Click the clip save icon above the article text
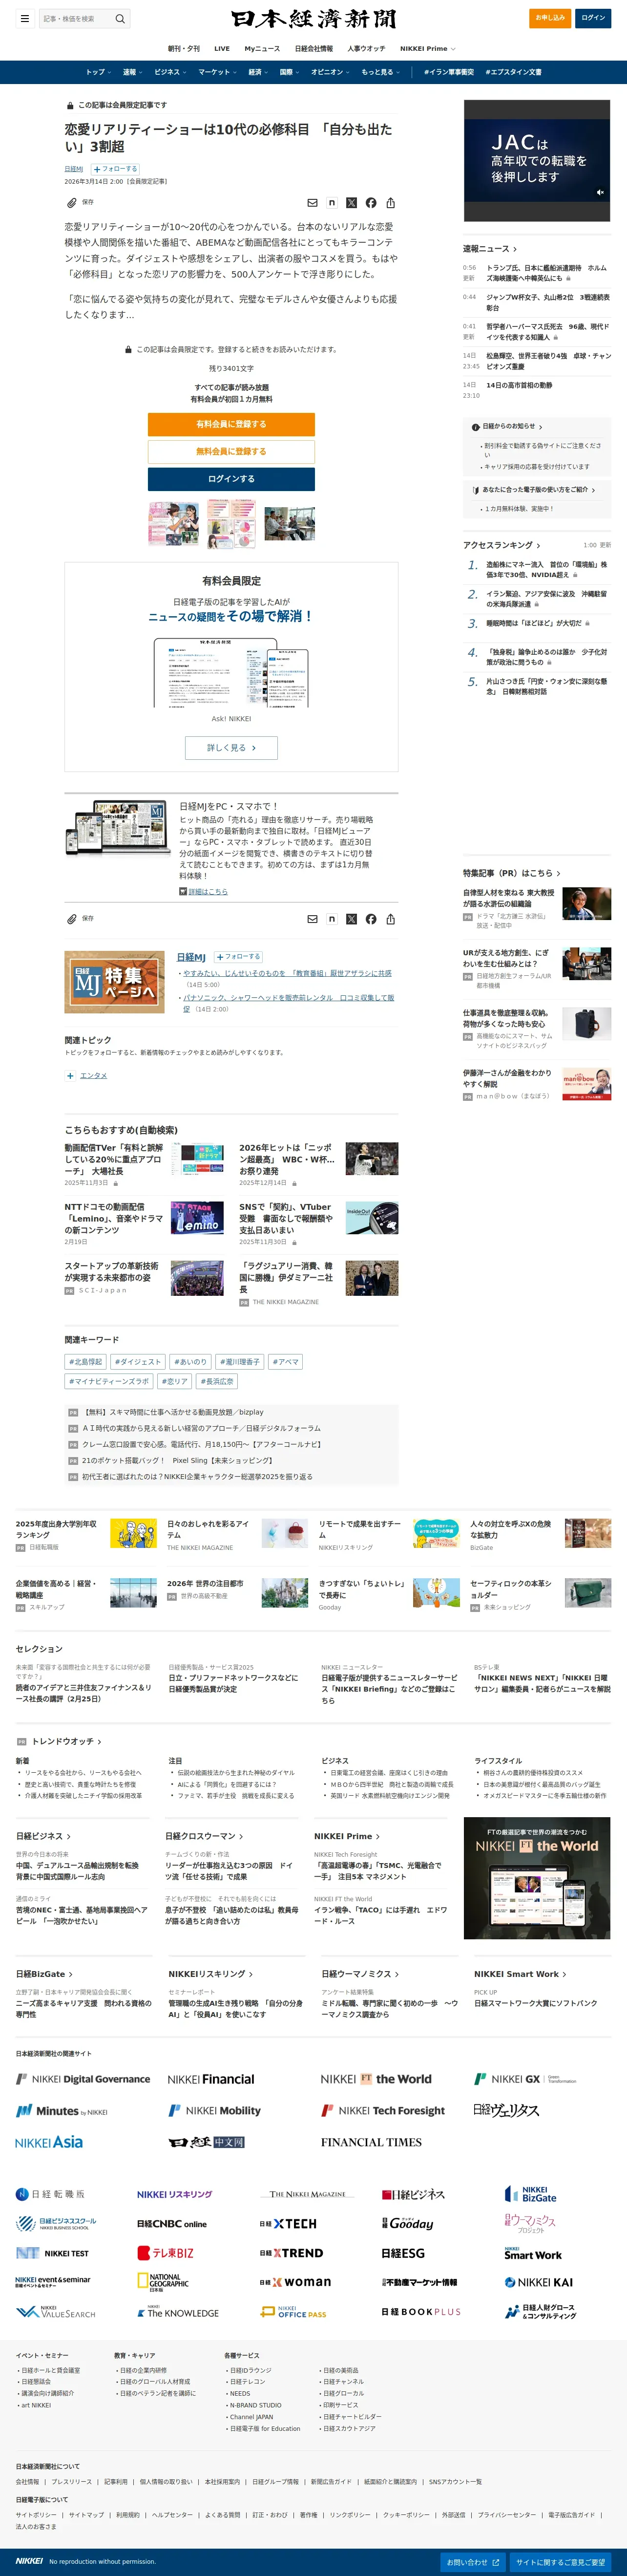627x2576 pixels. [x=72, y=202]
